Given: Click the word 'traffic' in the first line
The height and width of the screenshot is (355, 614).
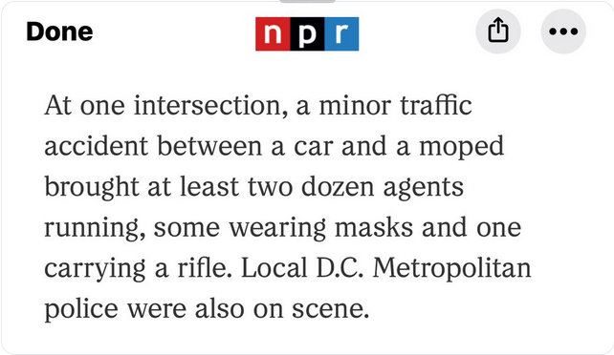Looking at the screenshot, I should point(436,105).
